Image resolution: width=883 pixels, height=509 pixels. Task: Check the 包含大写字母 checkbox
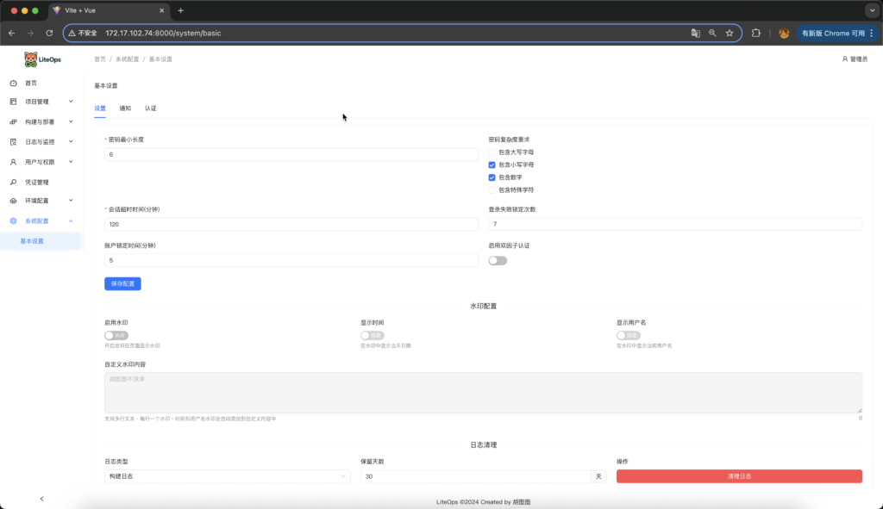(492, 152)
